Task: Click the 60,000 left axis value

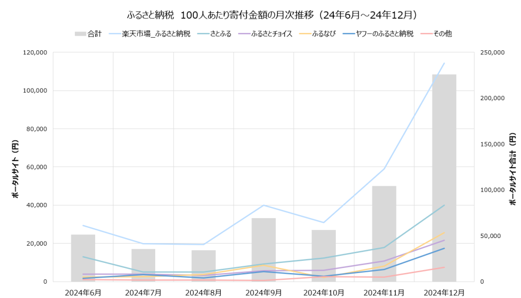Action: pyautogui.click(x=37, y=167)
